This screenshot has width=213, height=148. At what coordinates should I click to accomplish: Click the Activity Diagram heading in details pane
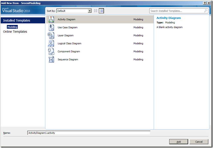[169, 18]
